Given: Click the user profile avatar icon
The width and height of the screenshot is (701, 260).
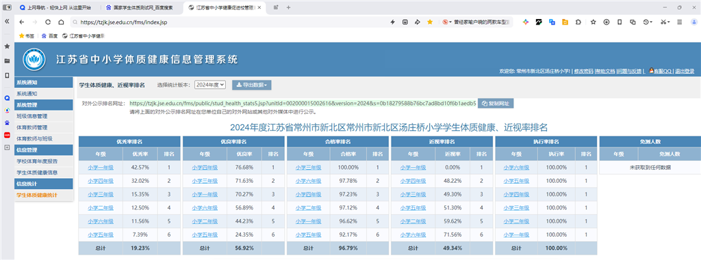Looking at the screenshot, I should pyautogui.click(x=693, y=22).
